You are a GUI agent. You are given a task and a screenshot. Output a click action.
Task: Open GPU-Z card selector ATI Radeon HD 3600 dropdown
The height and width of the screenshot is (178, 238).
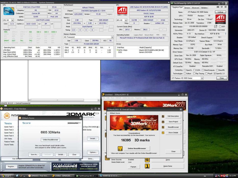[x=202, y=78]
